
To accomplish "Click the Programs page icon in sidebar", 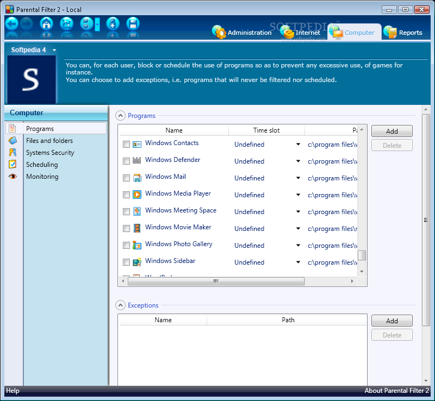I will [x=13, y=128].
